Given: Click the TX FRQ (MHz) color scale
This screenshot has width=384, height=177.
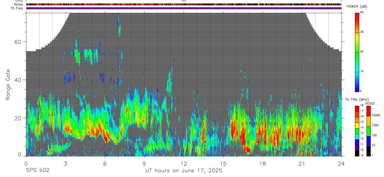Looking at the screenshot, I should 357,131.
